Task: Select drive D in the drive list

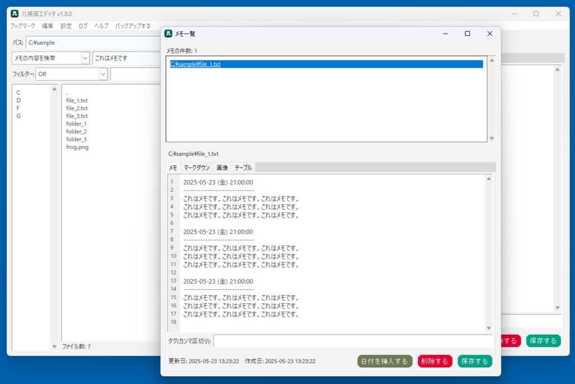Action: [19, 100]
